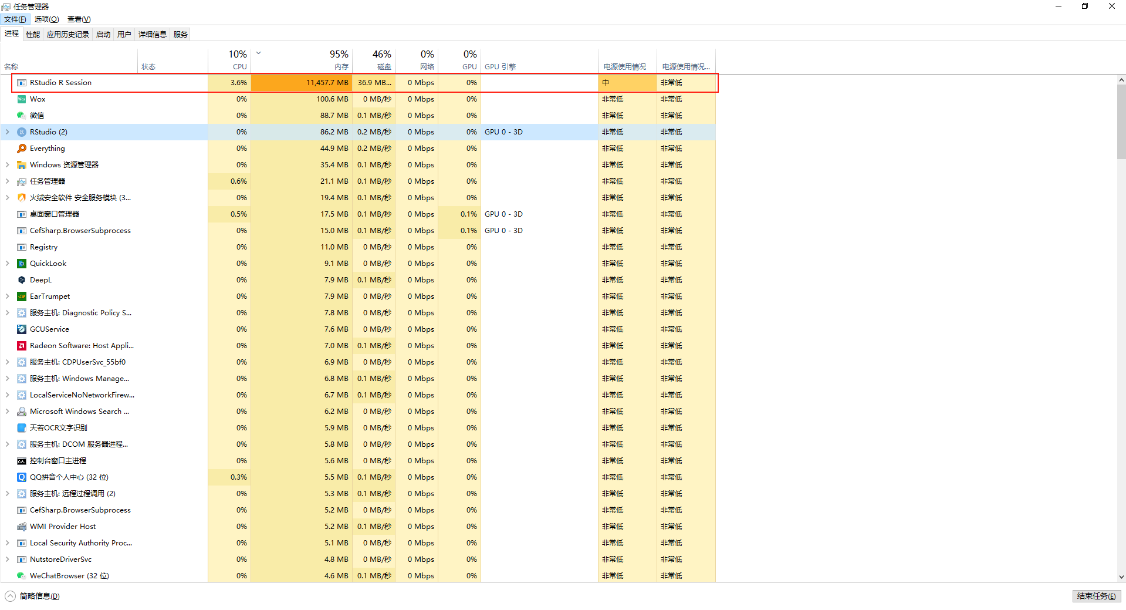Open the 选项(O) menu

[x=46, y=19]
